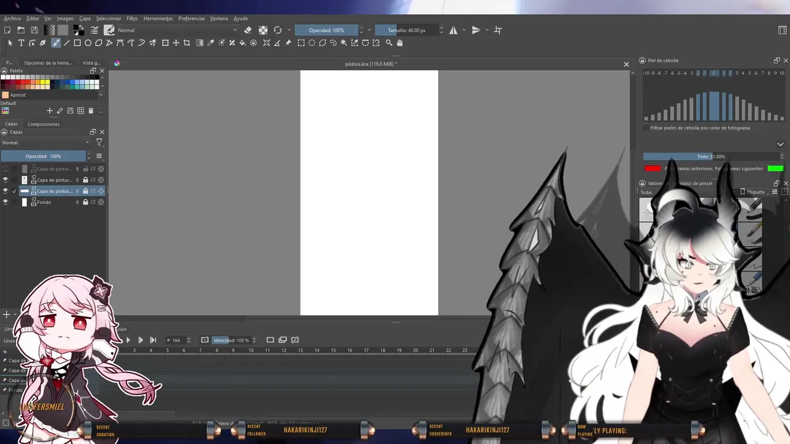
Task: Toggle visibility of the Fondo layer
Action: point(6,202)
